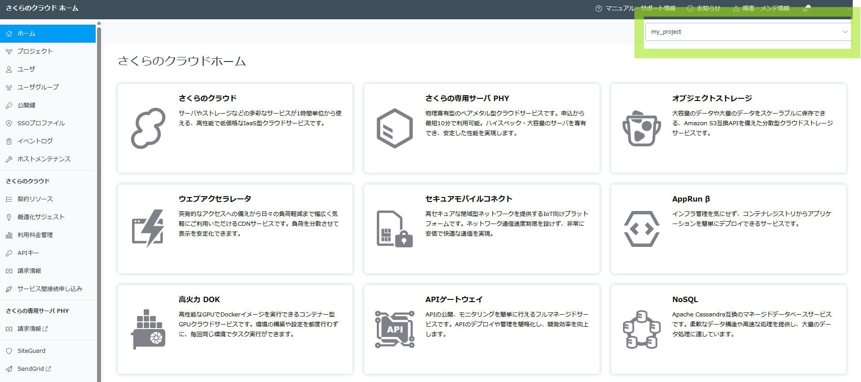Screen dimensions: 861x382
Task: Open イベントログ from the sidebar
Action: pyautogui.click(x=48, y=141)
